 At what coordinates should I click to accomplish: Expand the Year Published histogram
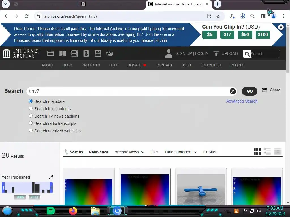[51, 177]
